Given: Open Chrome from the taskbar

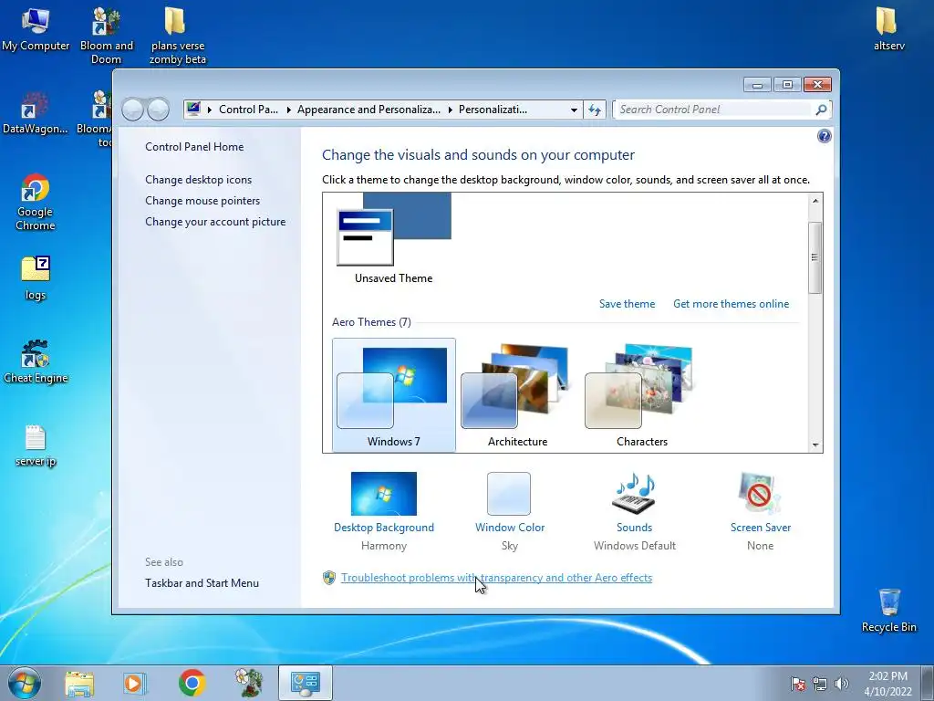Looking at the screenshot, I should pos(192,683).
